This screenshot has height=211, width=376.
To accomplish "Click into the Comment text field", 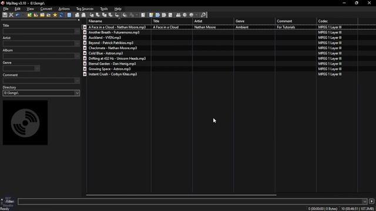I will point(39,81).
